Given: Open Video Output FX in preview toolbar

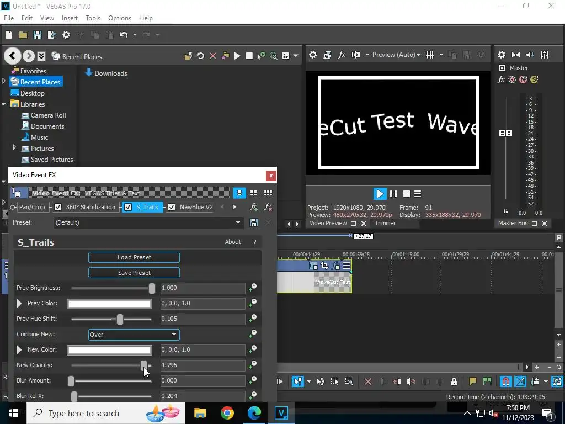Looking at the screenshot, I should (x=341, y=55).
